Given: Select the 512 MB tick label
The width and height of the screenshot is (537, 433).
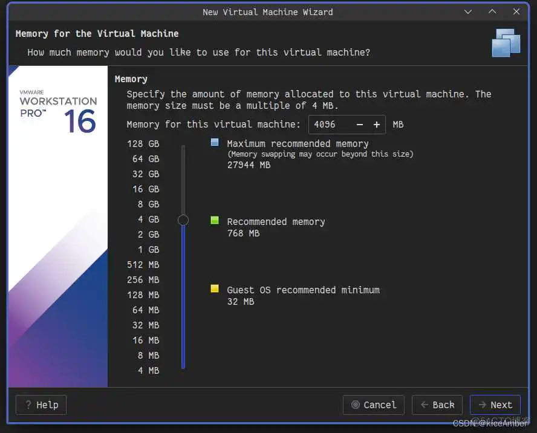Looking at the screenshot, I should [x=144, y=264].
